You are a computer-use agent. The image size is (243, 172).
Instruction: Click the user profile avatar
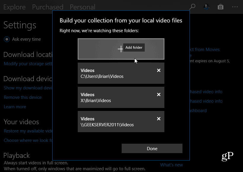click(x=207, y=7)
